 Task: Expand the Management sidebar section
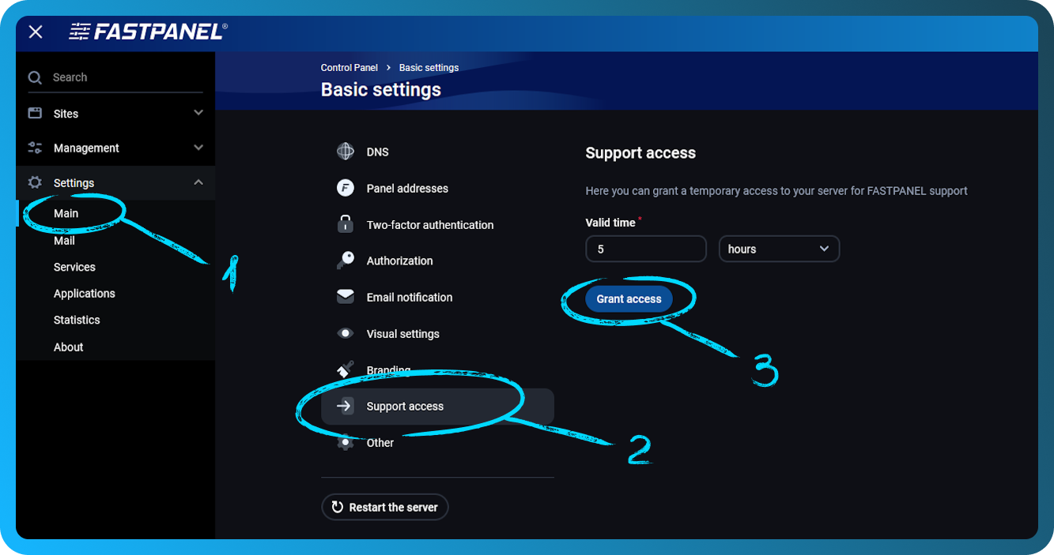click(198, 148)
